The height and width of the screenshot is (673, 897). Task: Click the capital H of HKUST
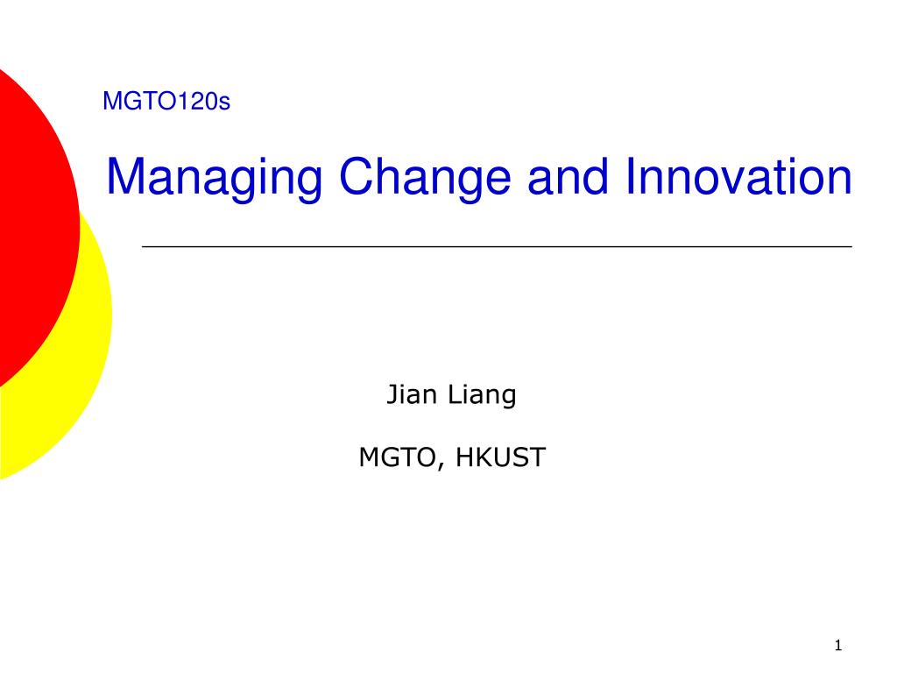point(464,457)
